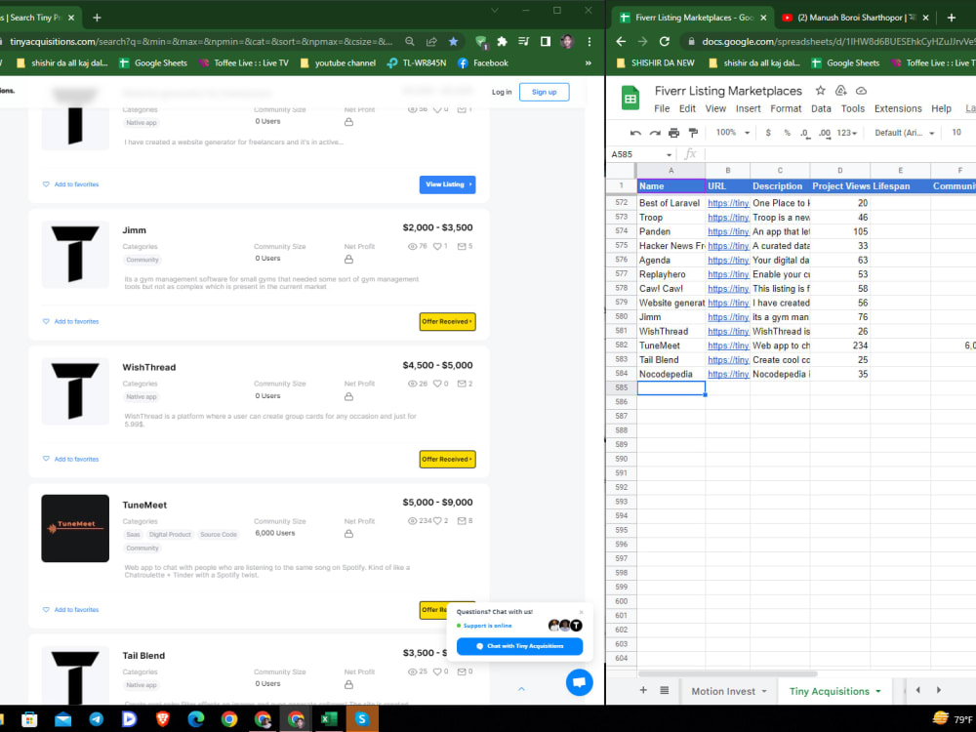The height and width of the screenshot is (732, 976).
Task: Click the TuneMeet listing thumbnail
Action: (75, 528)
